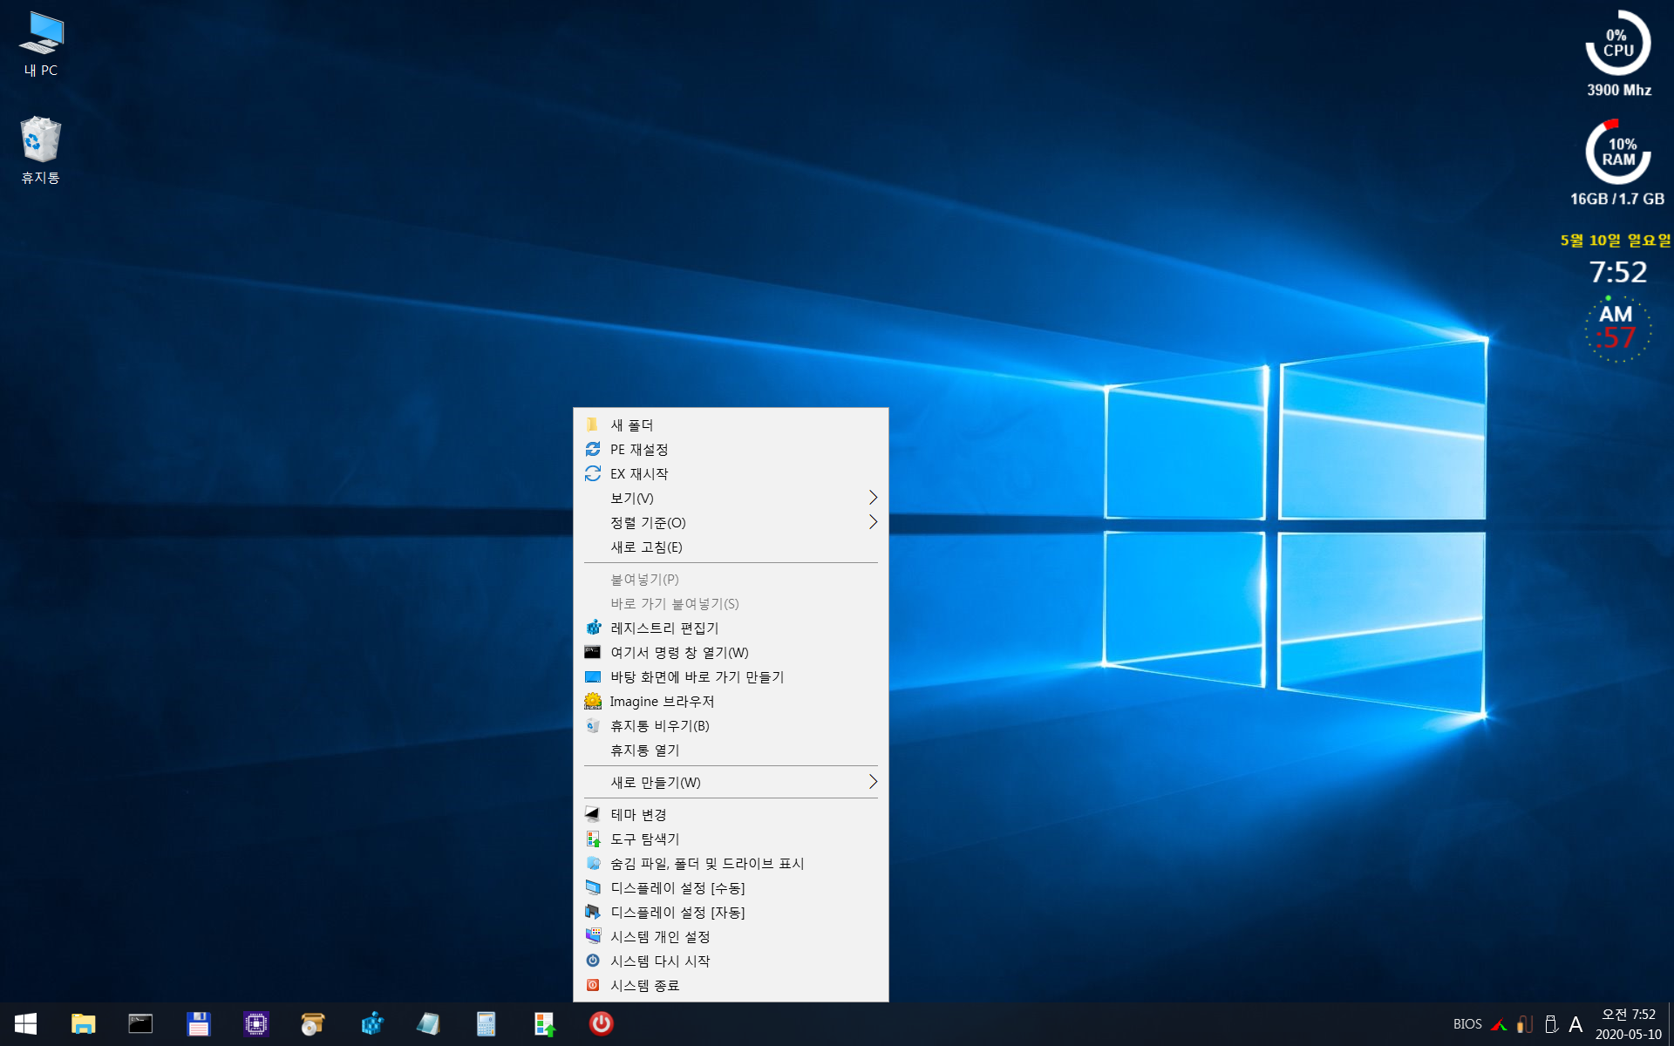Choose 바탕 화면에 바로 가기 만들기
This screenshot has width=1674, height=1046.
731,676
